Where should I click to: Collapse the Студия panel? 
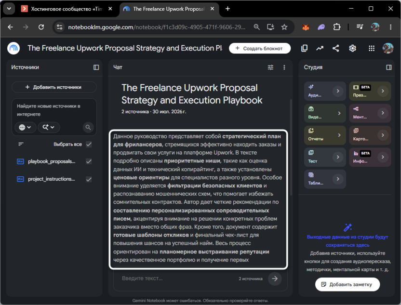click(x=389, y=67)
